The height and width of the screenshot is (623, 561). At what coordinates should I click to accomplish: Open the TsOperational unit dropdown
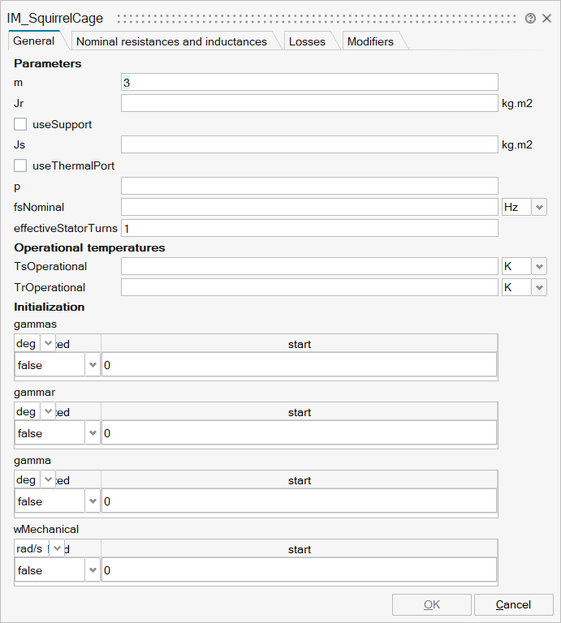pyautogui.click(x=539, y=266)
